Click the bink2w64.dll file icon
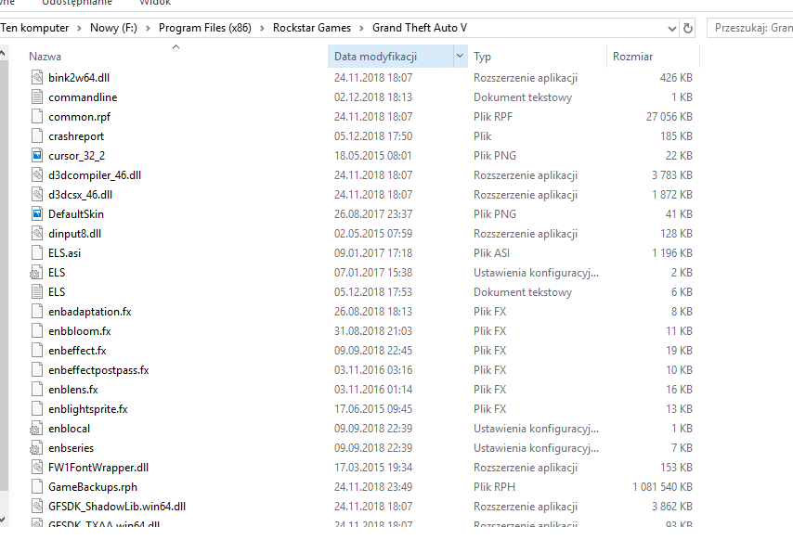 coord(37,77)
